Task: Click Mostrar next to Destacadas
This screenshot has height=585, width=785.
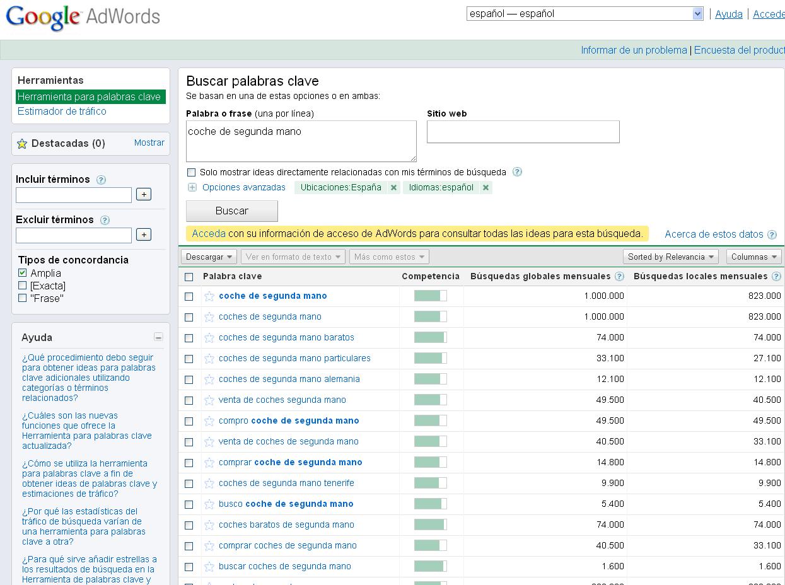Action: [149, 143]
